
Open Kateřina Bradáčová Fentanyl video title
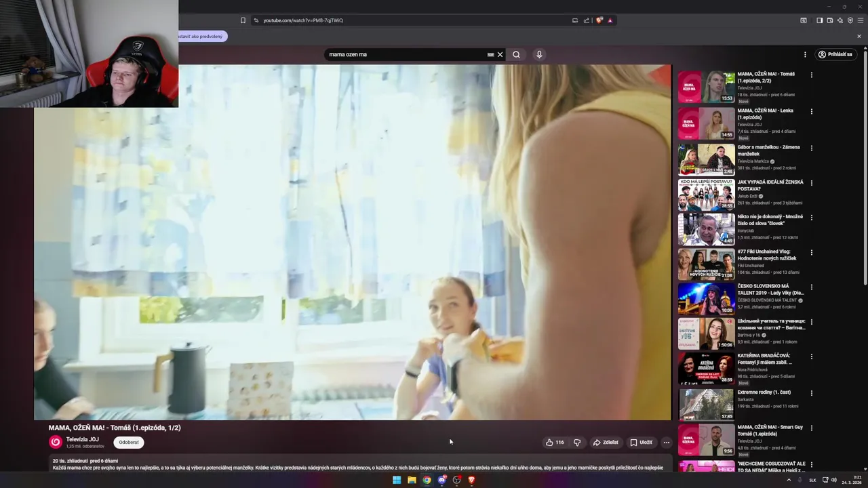pyautogui.click(x=765, y=359)
